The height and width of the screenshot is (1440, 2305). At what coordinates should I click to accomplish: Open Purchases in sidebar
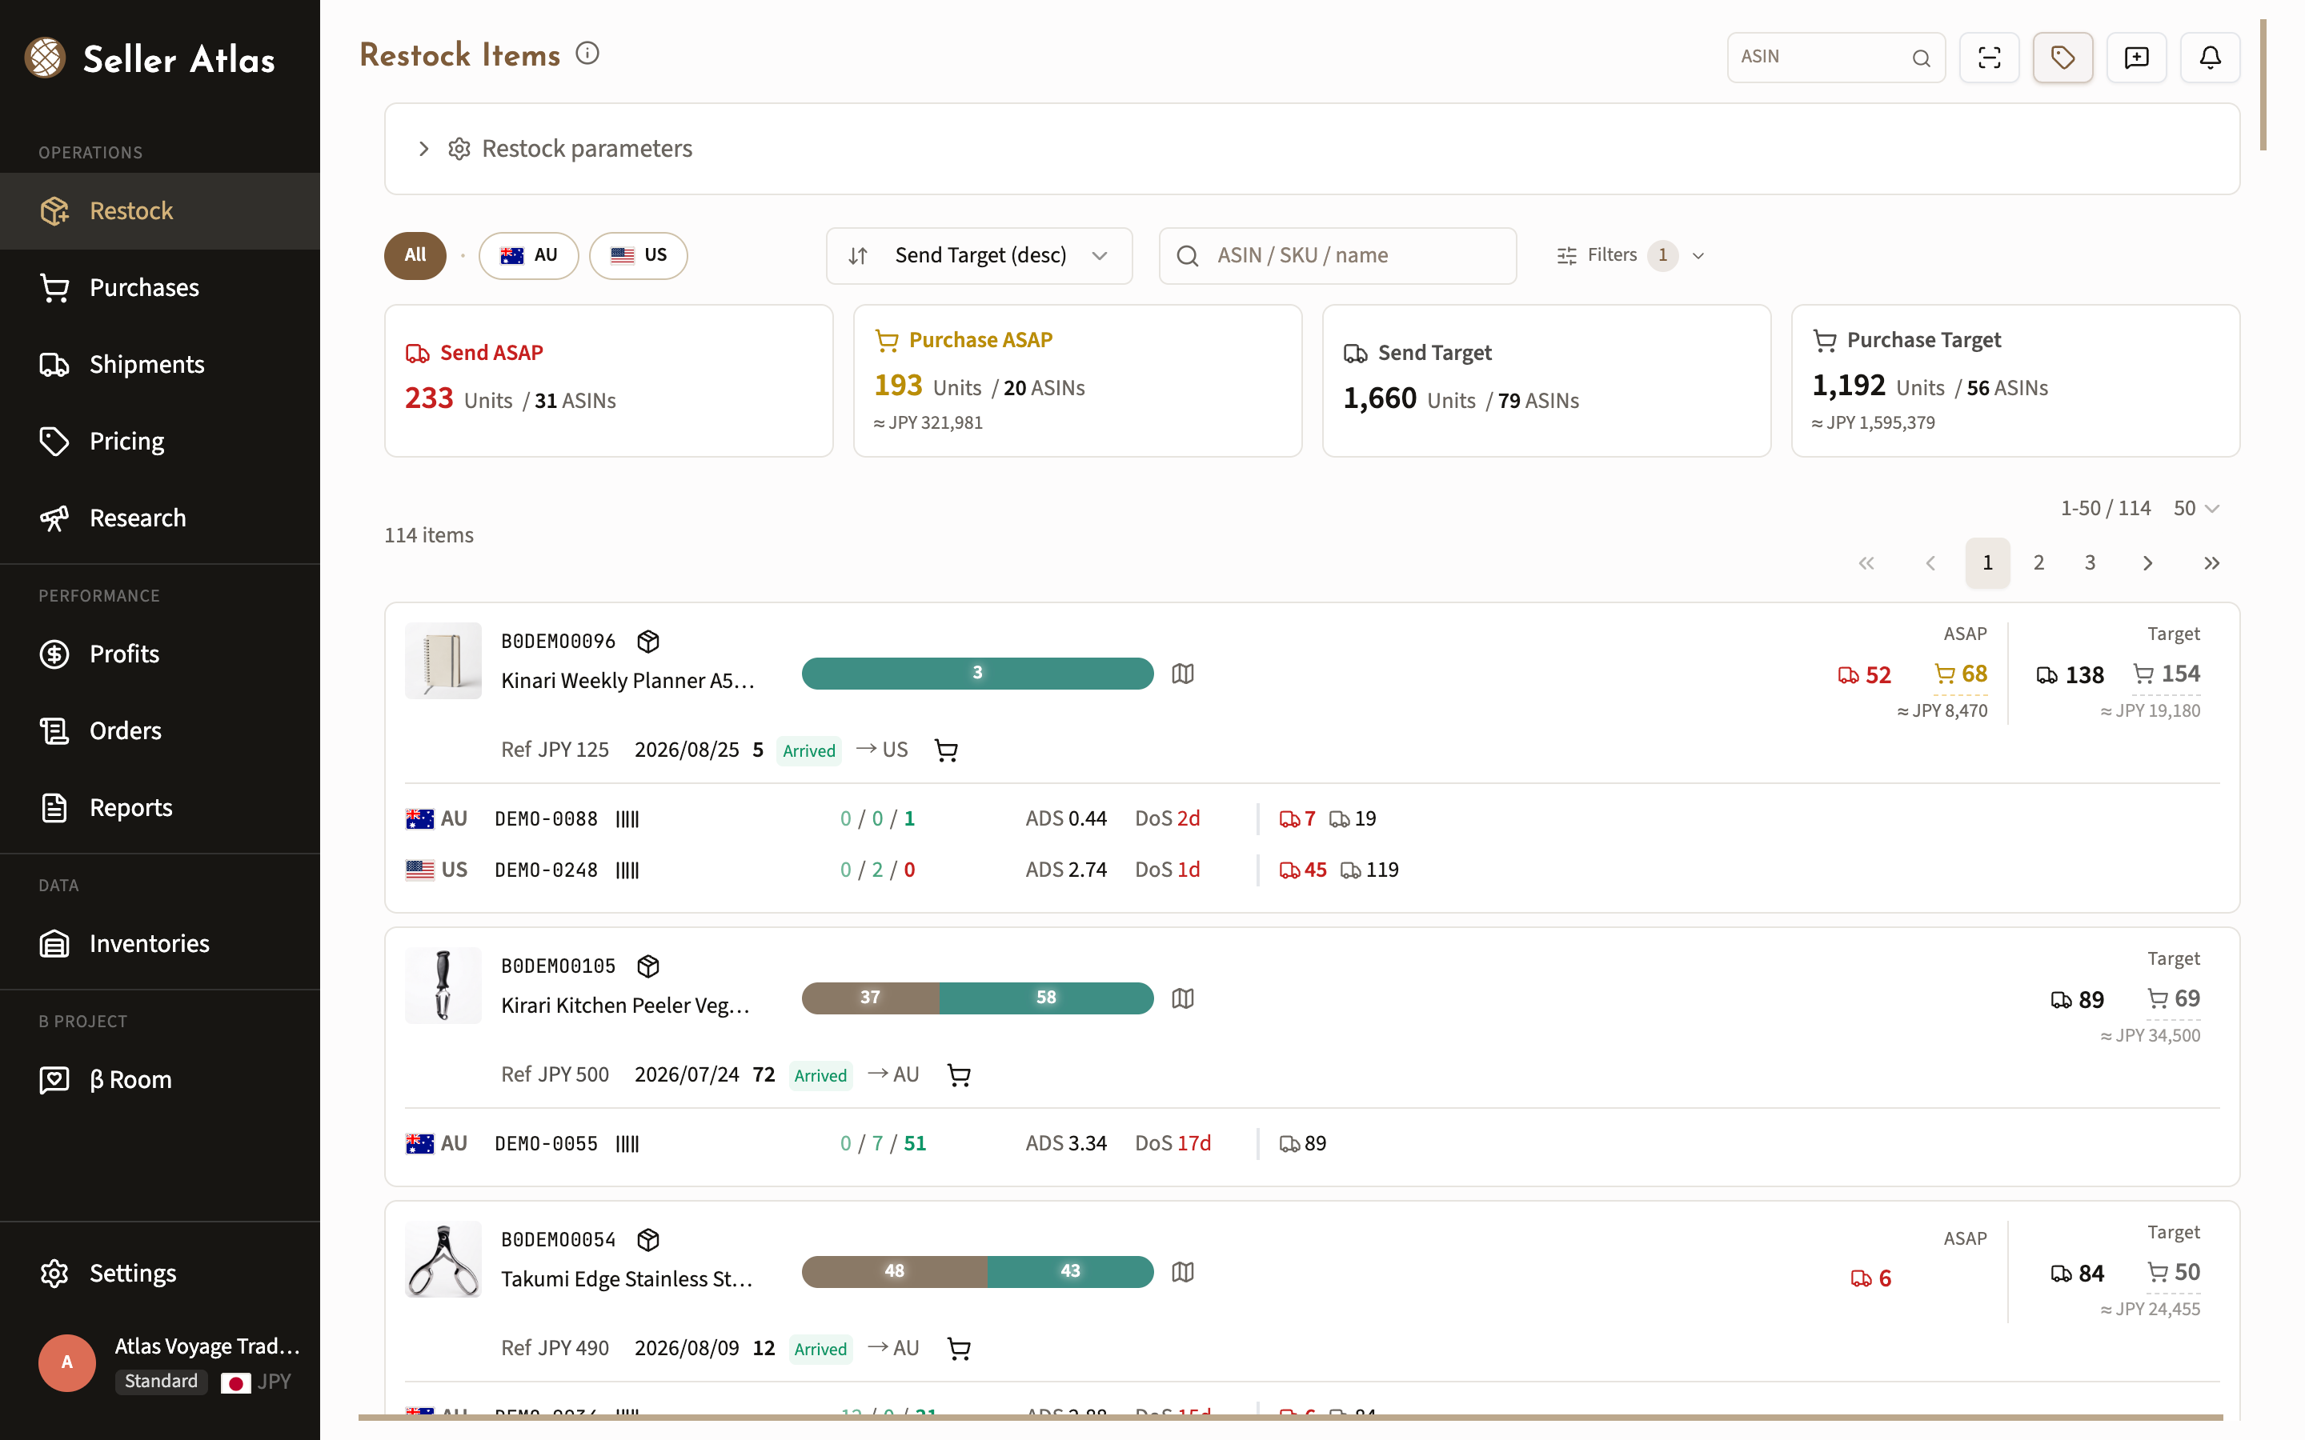tap(160, 288)
